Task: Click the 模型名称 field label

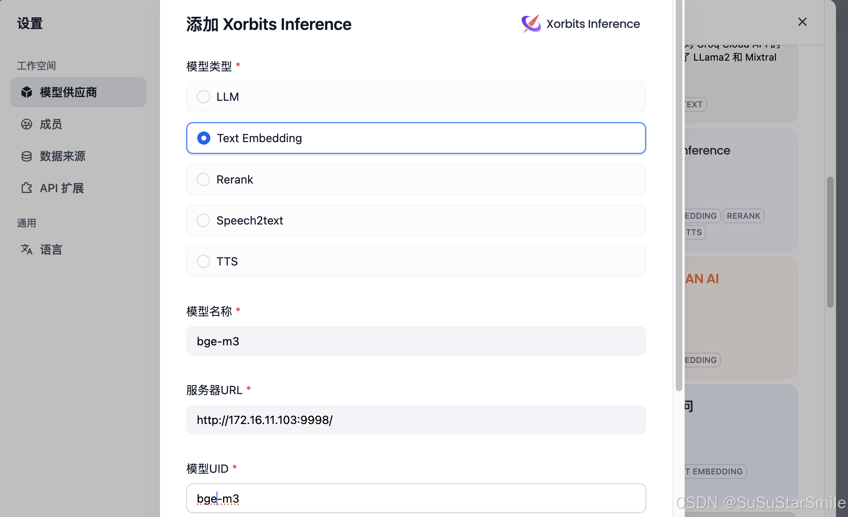Action: [x=209, y=311]
